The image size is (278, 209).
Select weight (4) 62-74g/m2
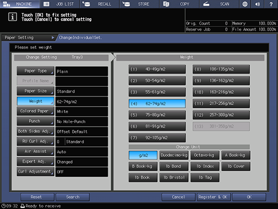[157, 103]
